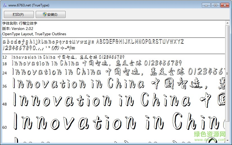Click the lowercase alphabet sample line

[x=48, y=42]
